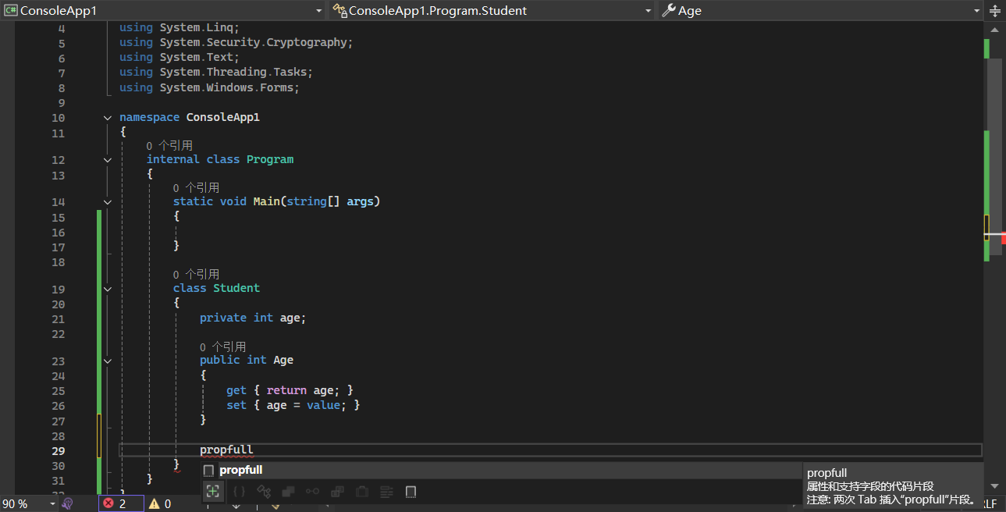
Task: Click using System.Linq line
Action: (x=180, y=27)
